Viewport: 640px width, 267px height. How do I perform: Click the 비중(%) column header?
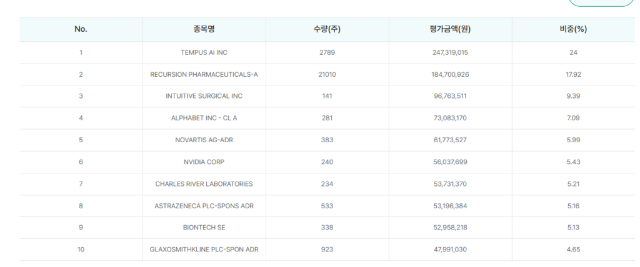click(x=574, y=29)
